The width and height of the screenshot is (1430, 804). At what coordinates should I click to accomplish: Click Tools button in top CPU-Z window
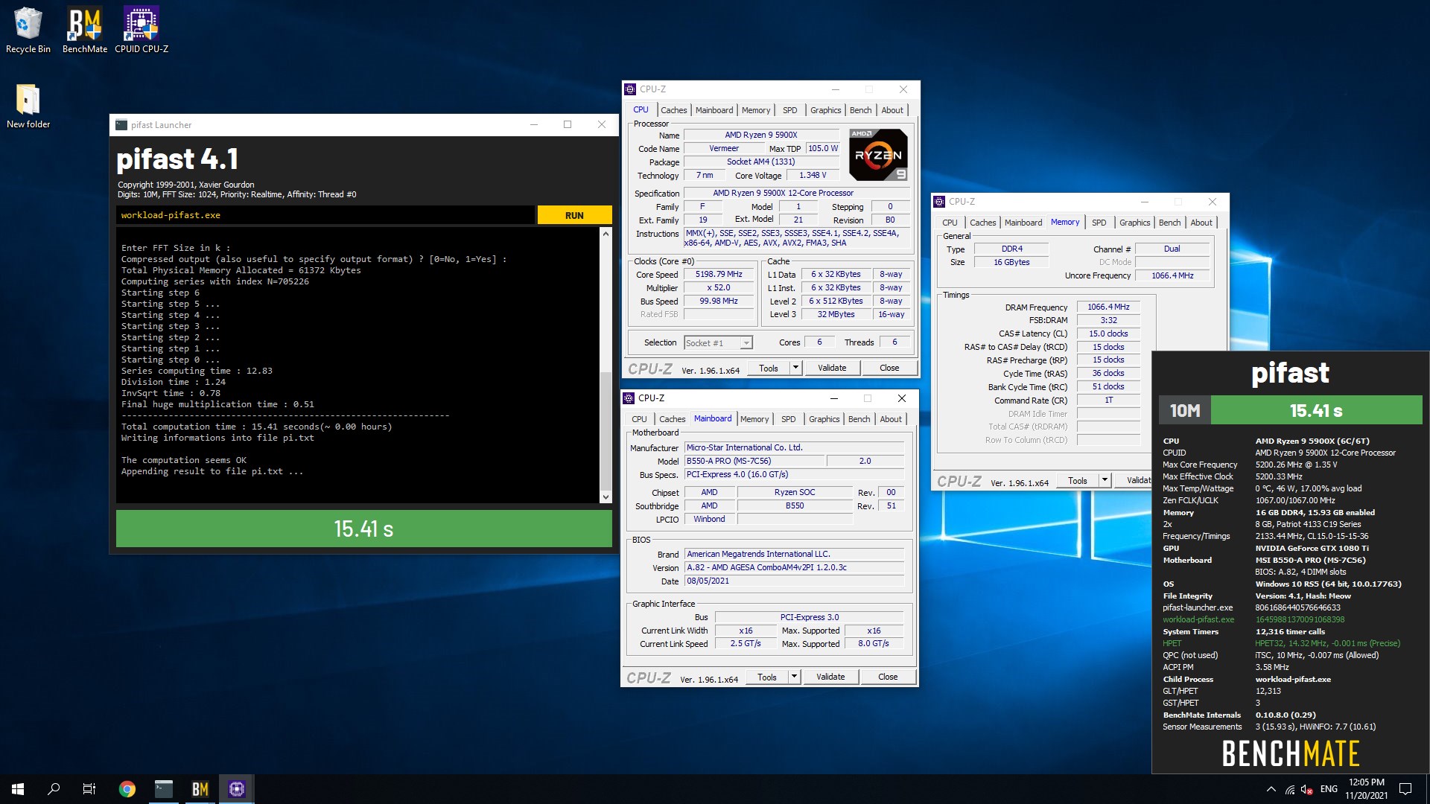tap(769, 368)
